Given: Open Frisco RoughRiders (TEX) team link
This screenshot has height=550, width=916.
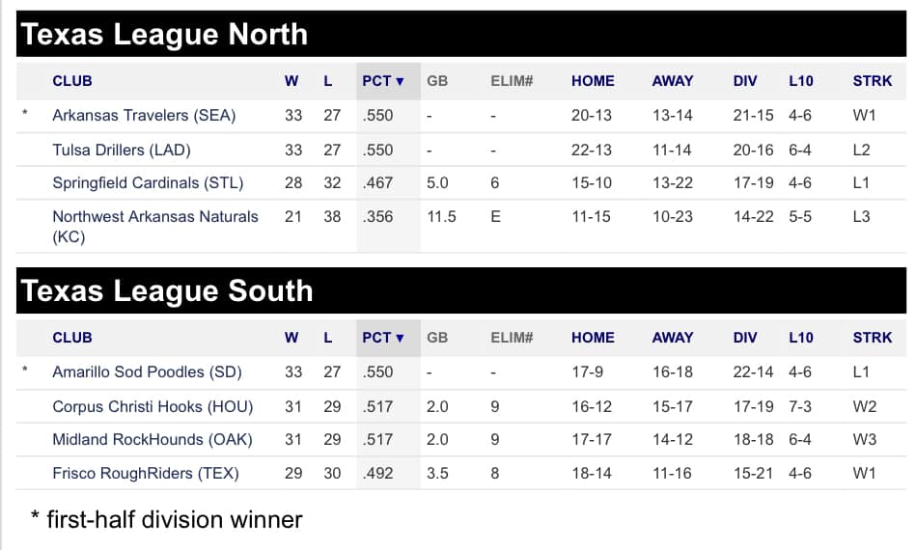Looking at the screenshot, I should tap(146, 474).
